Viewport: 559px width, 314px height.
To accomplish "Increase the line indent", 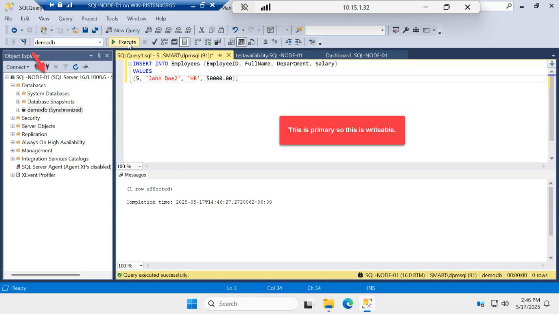I will (x=298, y=42).
